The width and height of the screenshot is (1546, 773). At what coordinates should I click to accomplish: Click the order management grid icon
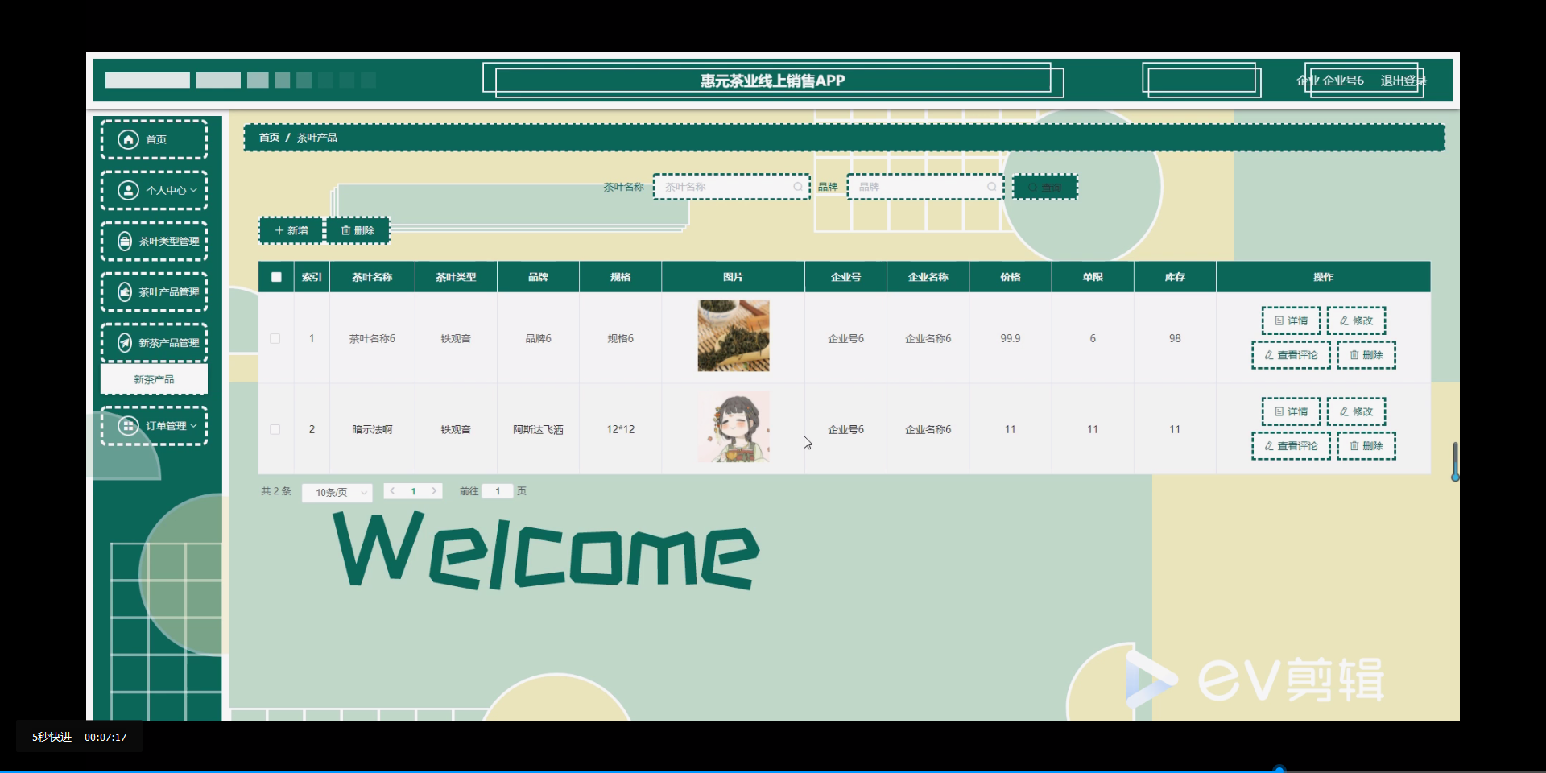tap(128, 425)
